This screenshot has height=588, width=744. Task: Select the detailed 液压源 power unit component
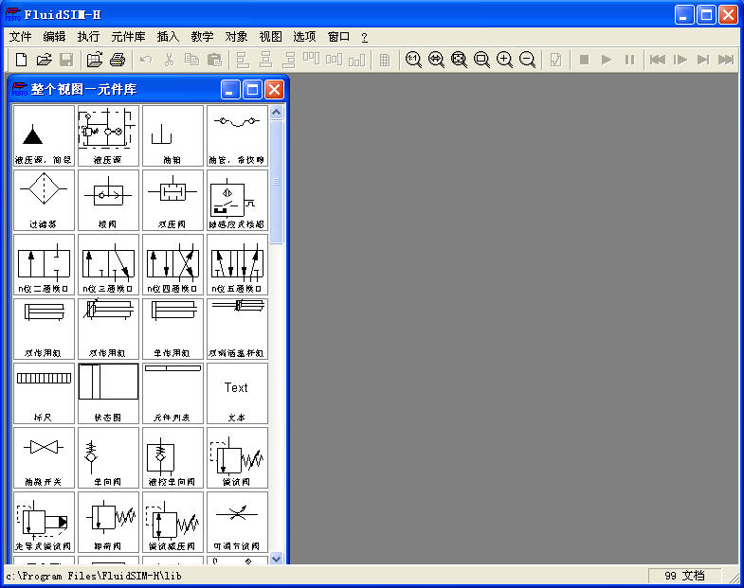coord(108,135)
